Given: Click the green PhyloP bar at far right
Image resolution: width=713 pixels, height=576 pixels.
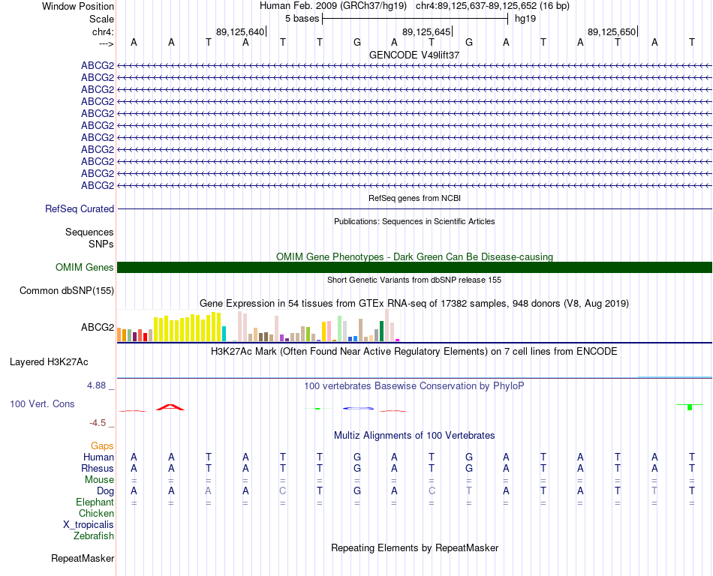Looking at the screenshot, I should tap(689, 407).
